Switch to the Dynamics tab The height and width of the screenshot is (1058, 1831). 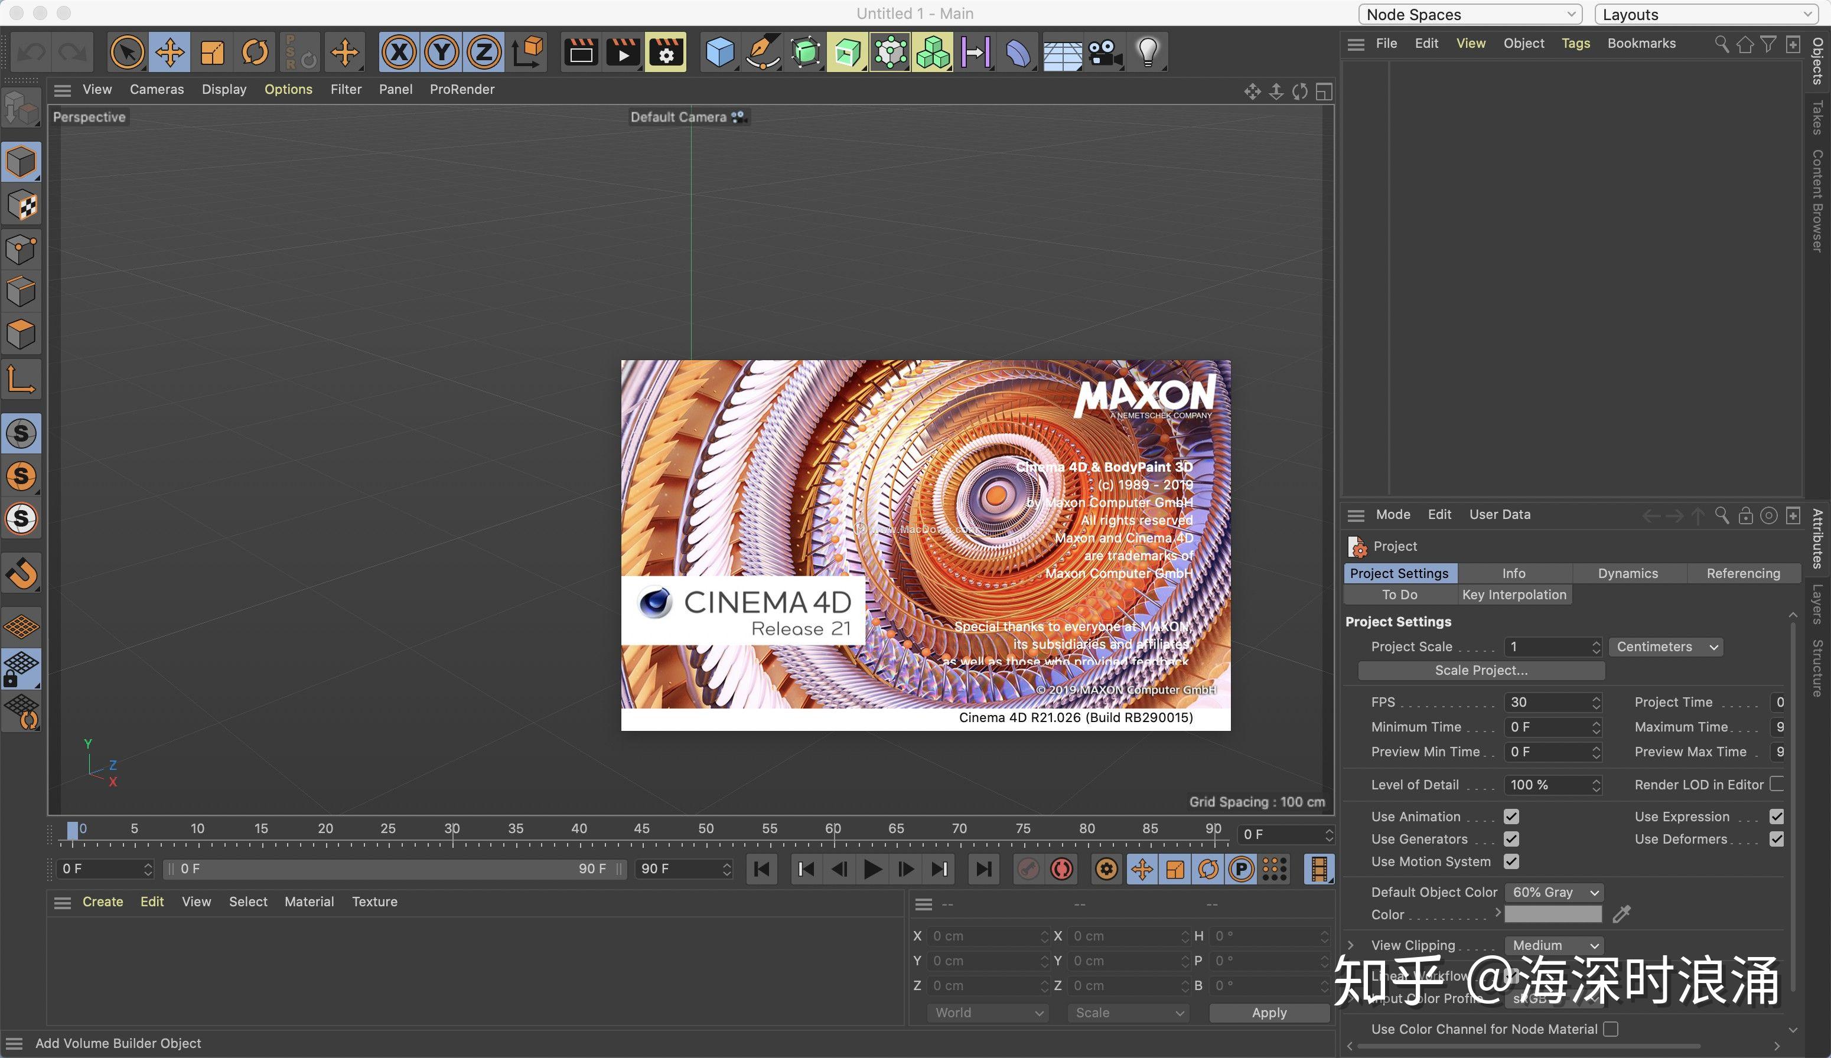pos(1628,573)
